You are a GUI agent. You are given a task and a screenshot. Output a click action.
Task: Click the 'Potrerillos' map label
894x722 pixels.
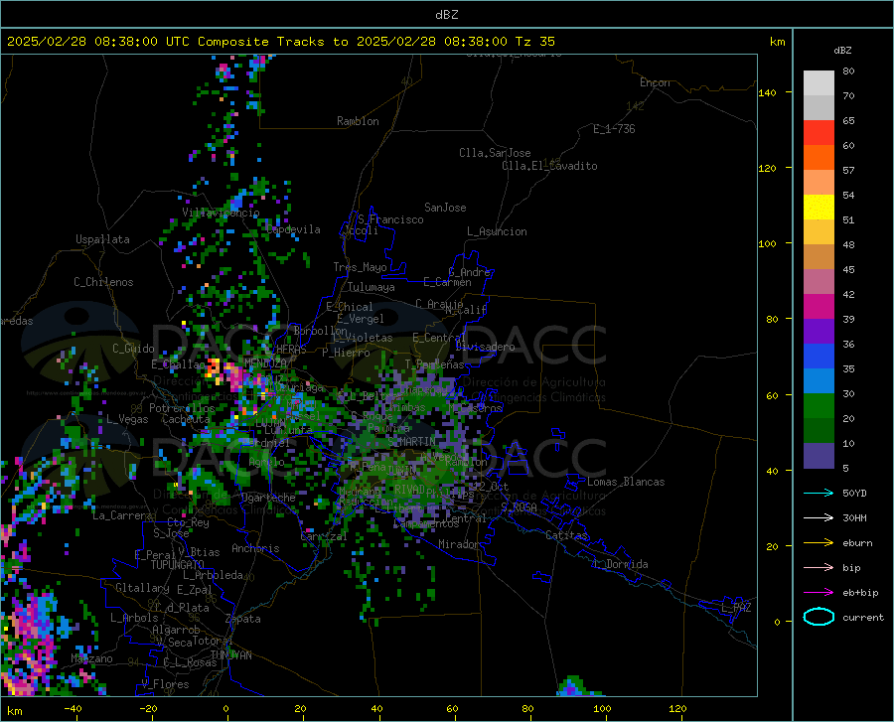point(182,408)
